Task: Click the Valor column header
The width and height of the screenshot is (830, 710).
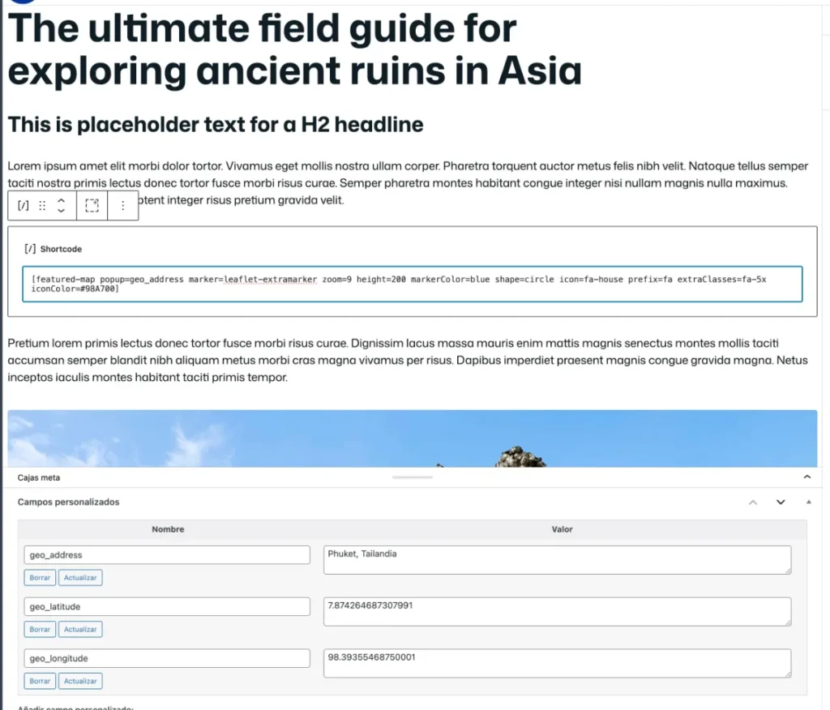Action: point(563,529)
